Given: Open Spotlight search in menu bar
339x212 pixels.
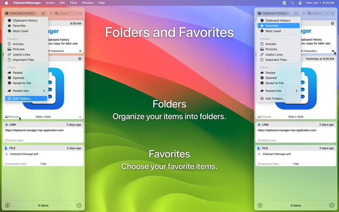Looking at the screenshot, I should (x=292, y=3).
